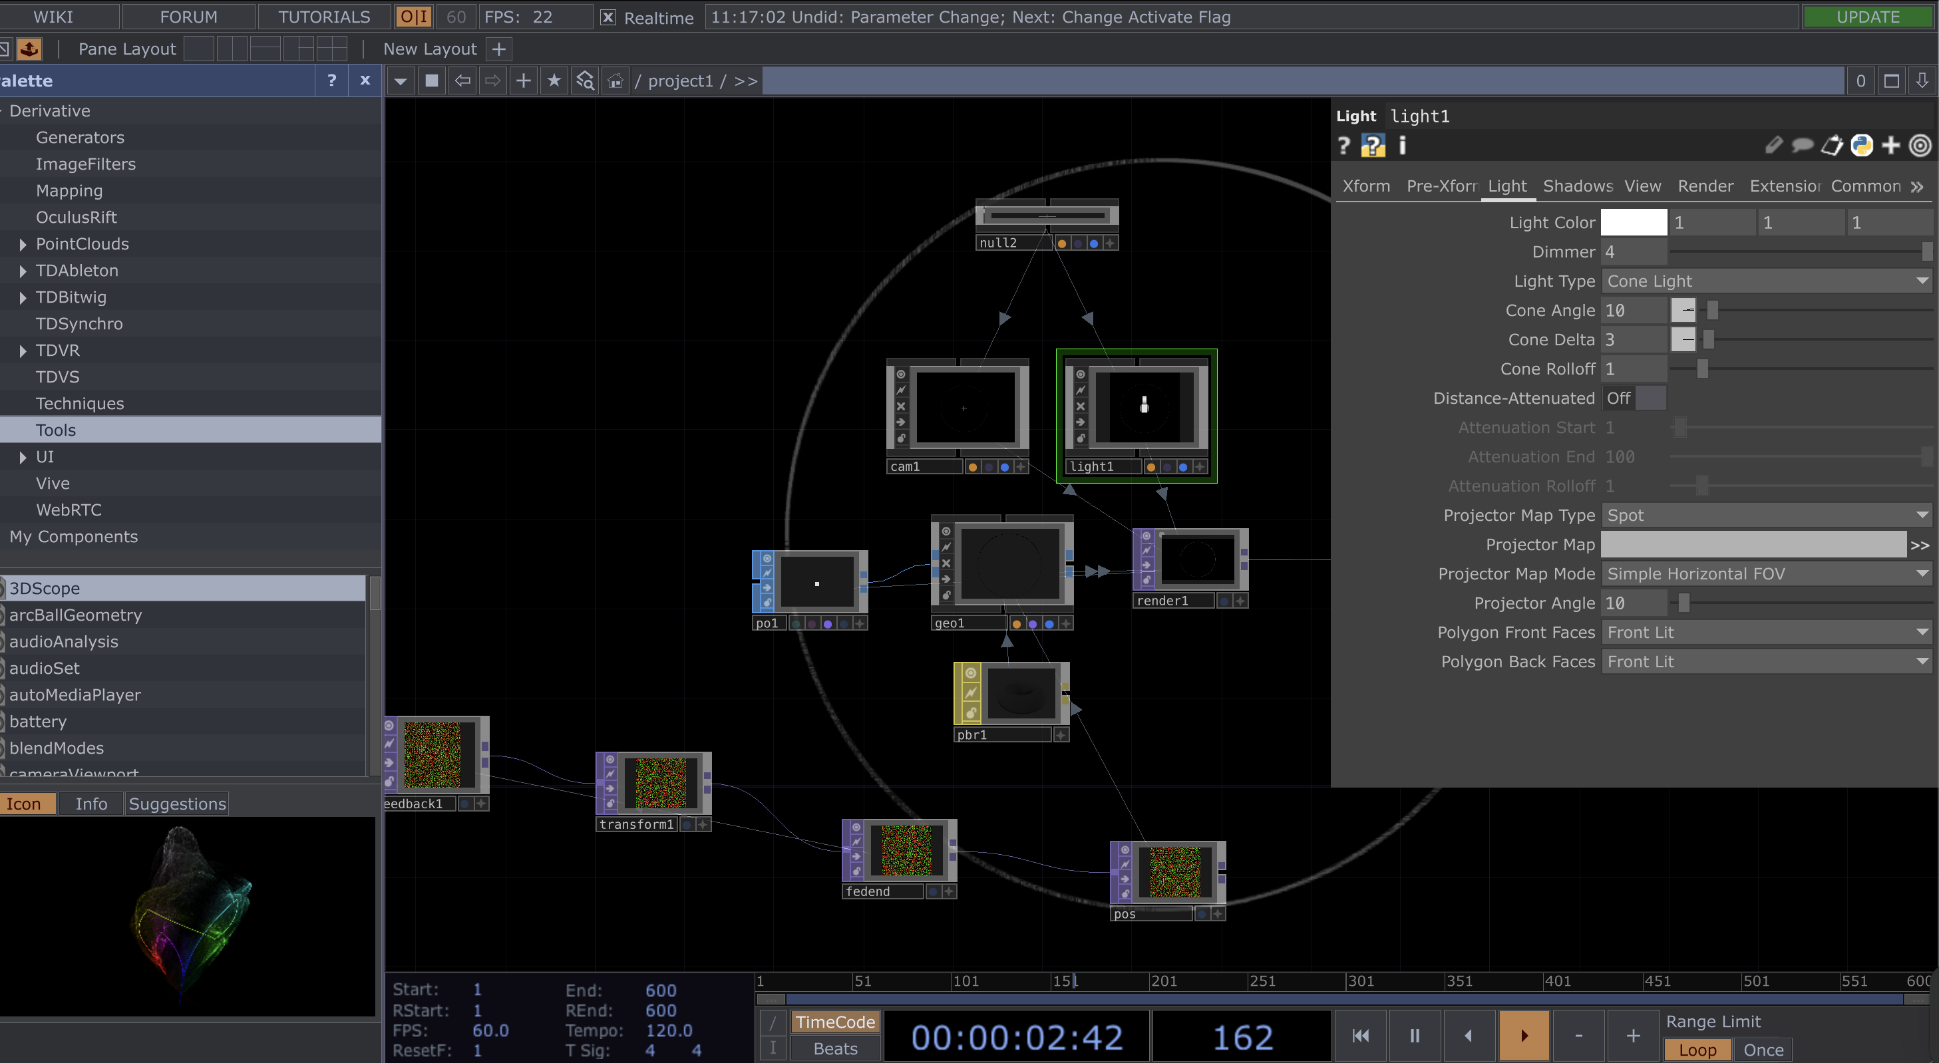Image resolution: width=1939 pixels, height=1063 pixels.
Task: Click the operator info 'i' icon
Action: click(x=1402, y=145)
